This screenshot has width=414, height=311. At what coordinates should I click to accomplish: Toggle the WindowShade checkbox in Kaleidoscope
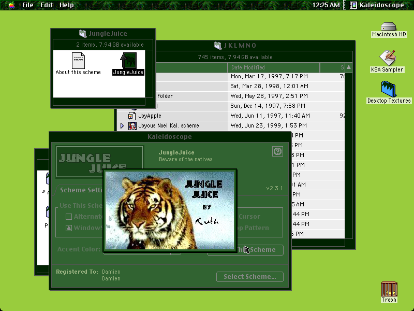69,228
